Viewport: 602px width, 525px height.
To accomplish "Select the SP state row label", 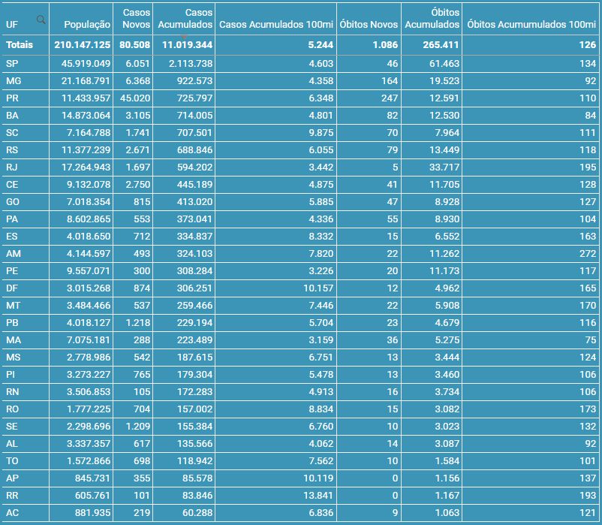I will [12, 64].
